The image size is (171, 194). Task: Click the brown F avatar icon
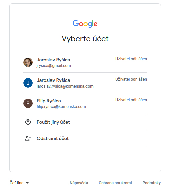pyautogui.click(x=28, y=103)
